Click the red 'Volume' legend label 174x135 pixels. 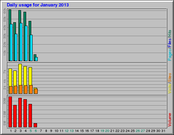point(170,120)
